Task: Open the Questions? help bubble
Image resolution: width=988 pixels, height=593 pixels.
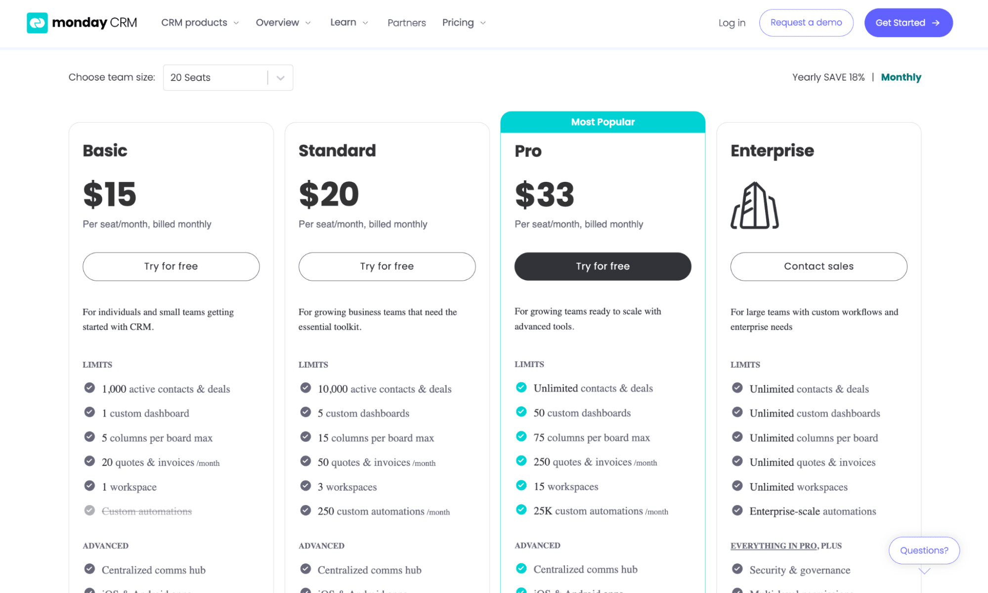Action: (x=924, y=551)
